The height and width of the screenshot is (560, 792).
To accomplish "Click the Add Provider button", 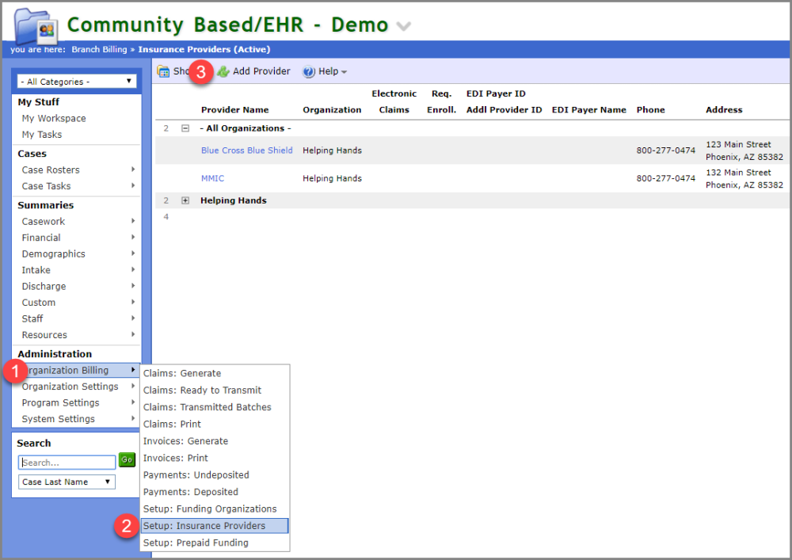I will coord(253,72).
